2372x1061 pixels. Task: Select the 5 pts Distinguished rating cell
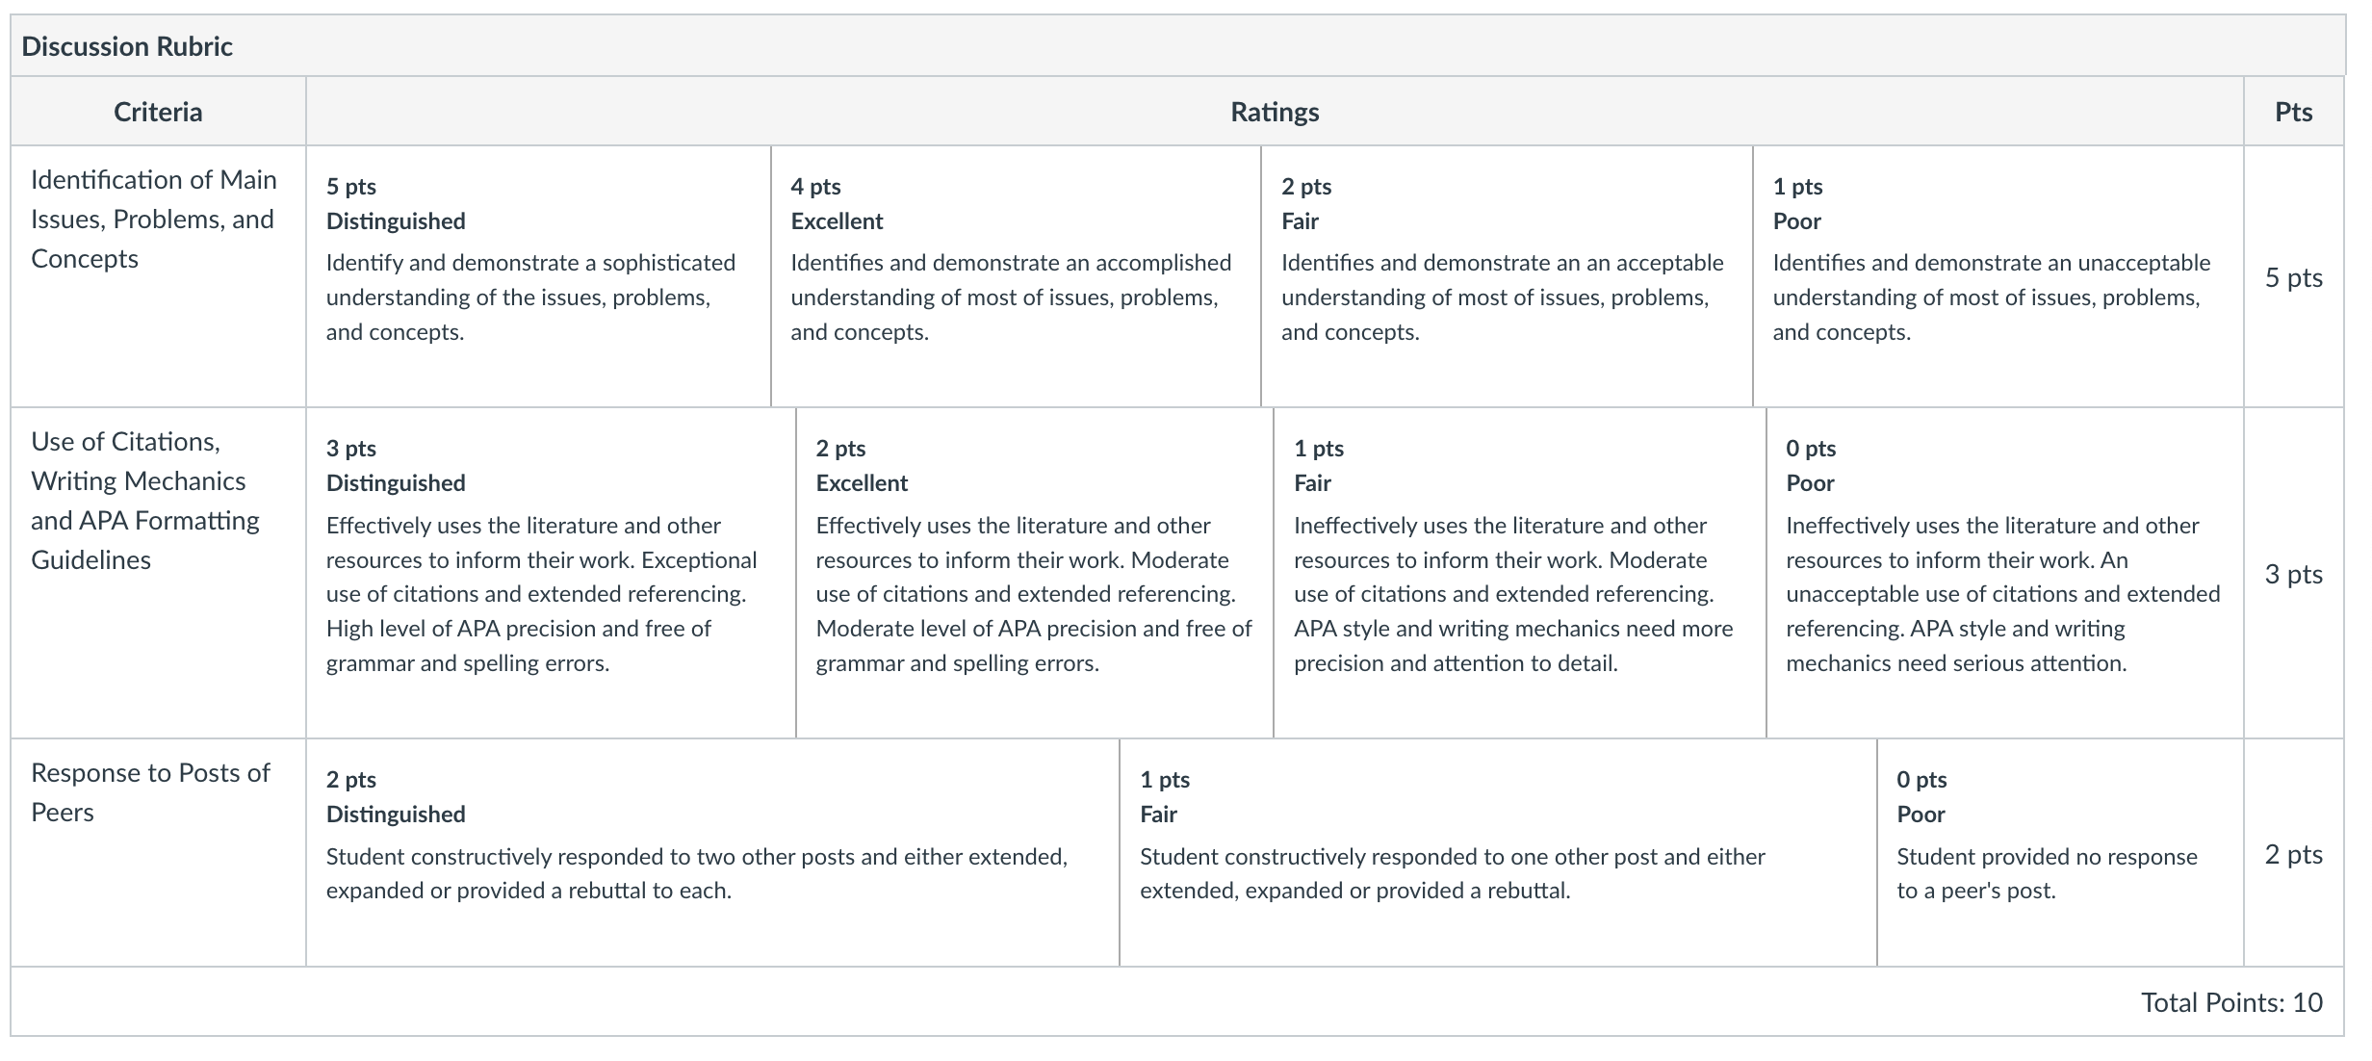[538, 276]
